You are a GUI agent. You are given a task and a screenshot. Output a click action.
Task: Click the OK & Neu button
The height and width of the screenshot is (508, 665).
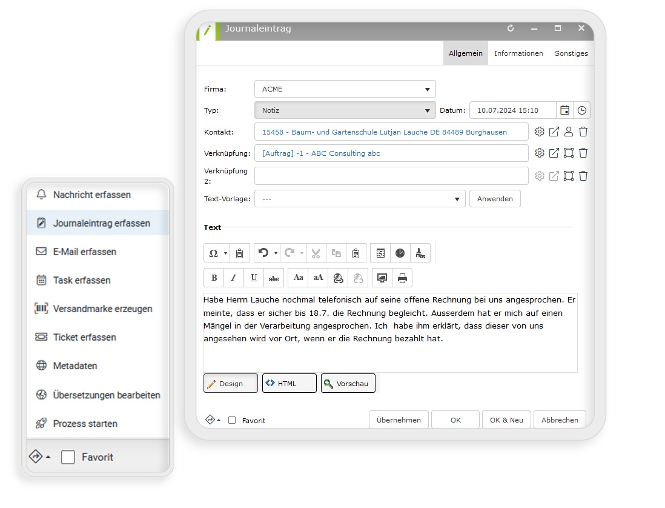tap(506, 419)
